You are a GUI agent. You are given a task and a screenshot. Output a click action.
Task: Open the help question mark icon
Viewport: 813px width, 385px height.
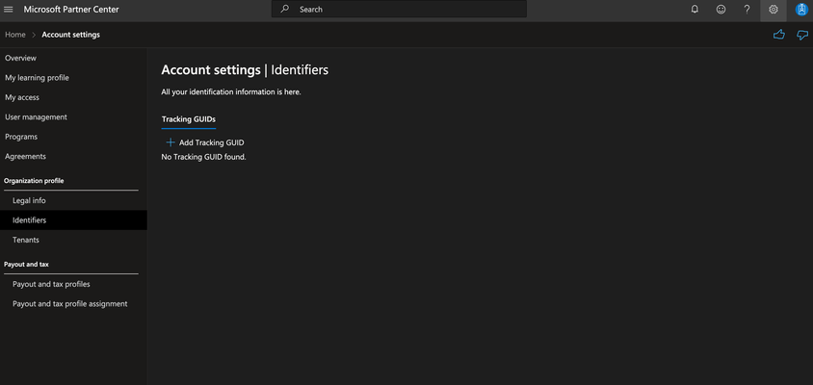(747, 10)
